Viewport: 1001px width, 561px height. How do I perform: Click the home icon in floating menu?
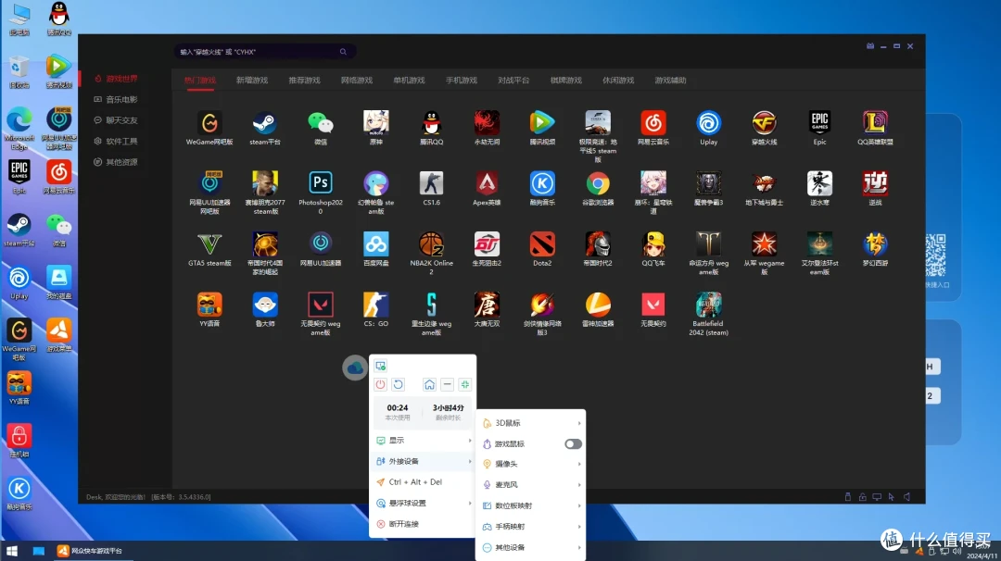[430, 384]
